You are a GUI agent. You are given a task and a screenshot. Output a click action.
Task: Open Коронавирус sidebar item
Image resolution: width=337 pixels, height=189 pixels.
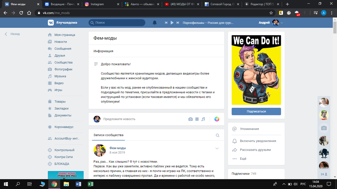click(x=63, y=127)
